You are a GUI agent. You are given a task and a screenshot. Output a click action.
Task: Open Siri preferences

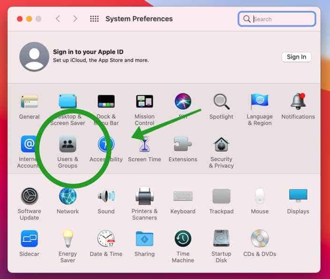click(x=183, y=101)
